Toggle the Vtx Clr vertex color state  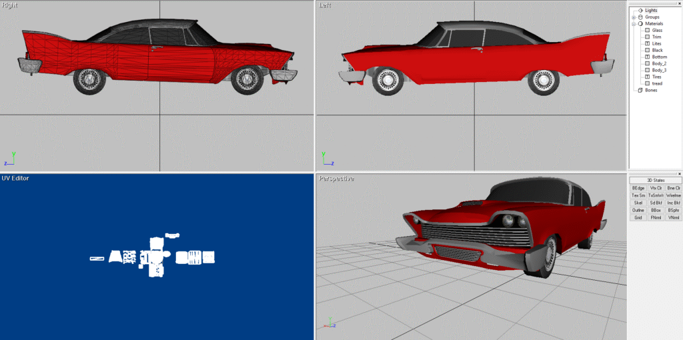point(656,188)
